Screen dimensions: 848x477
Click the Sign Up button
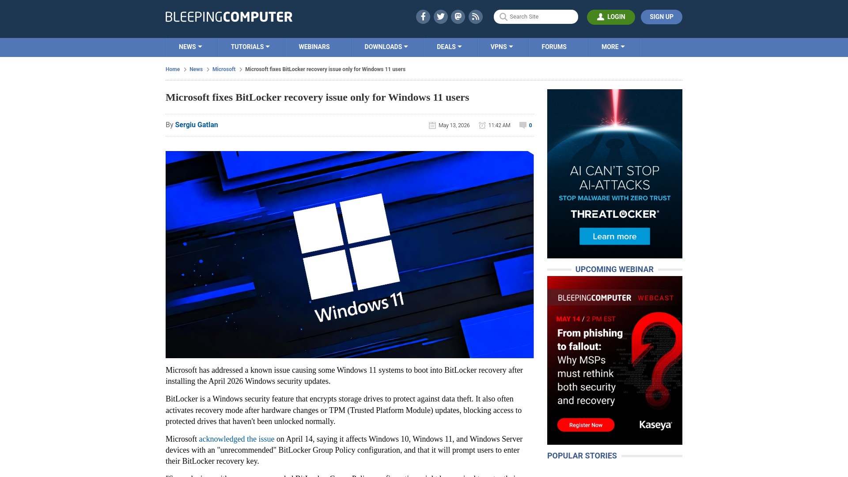[661, 17]
